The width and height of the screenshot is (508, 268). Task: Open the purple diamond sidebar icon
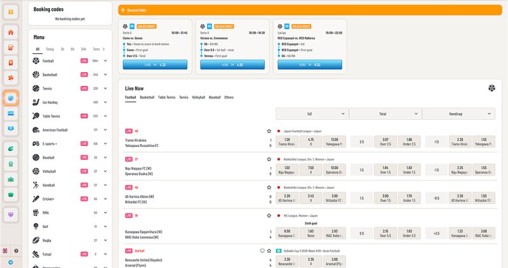coord(11,214)
